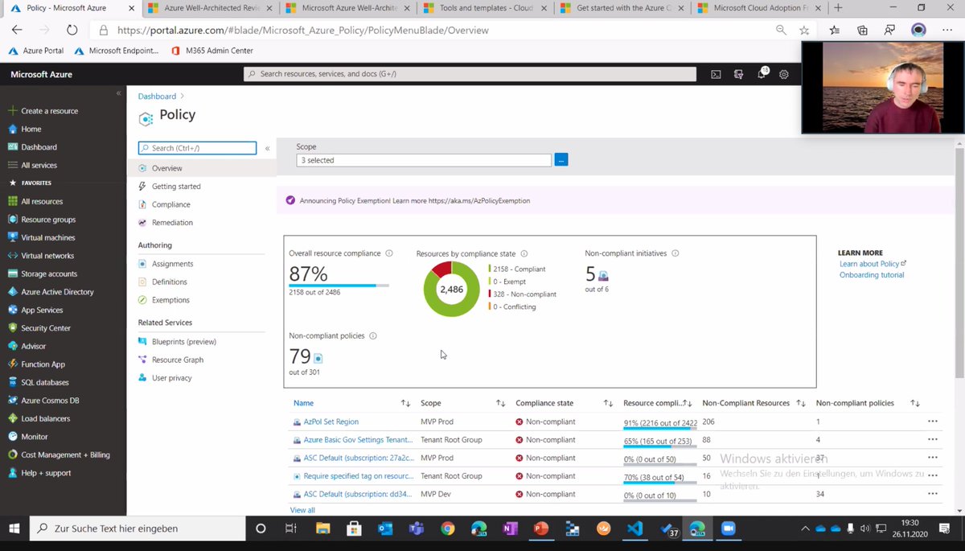The width and height of the screenshot is (965, 551).
Task: Click the compliance donut chart
Action: pyautogui.click(x=452, y=289)
